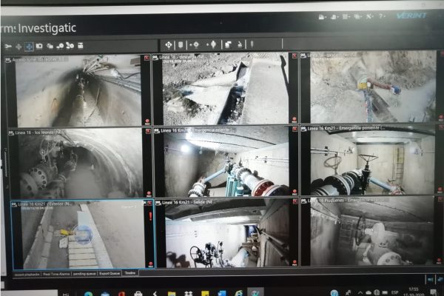Viewport: 444px width, 296px height.
Task: Click the highlighted layout icon in left toolbar
Action: [29, 46]
